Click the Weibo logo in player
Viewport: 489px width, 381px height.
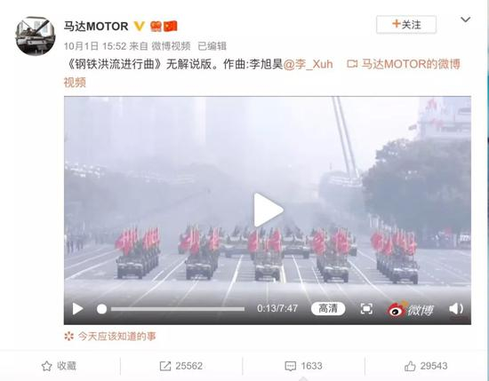coord(410,309)
